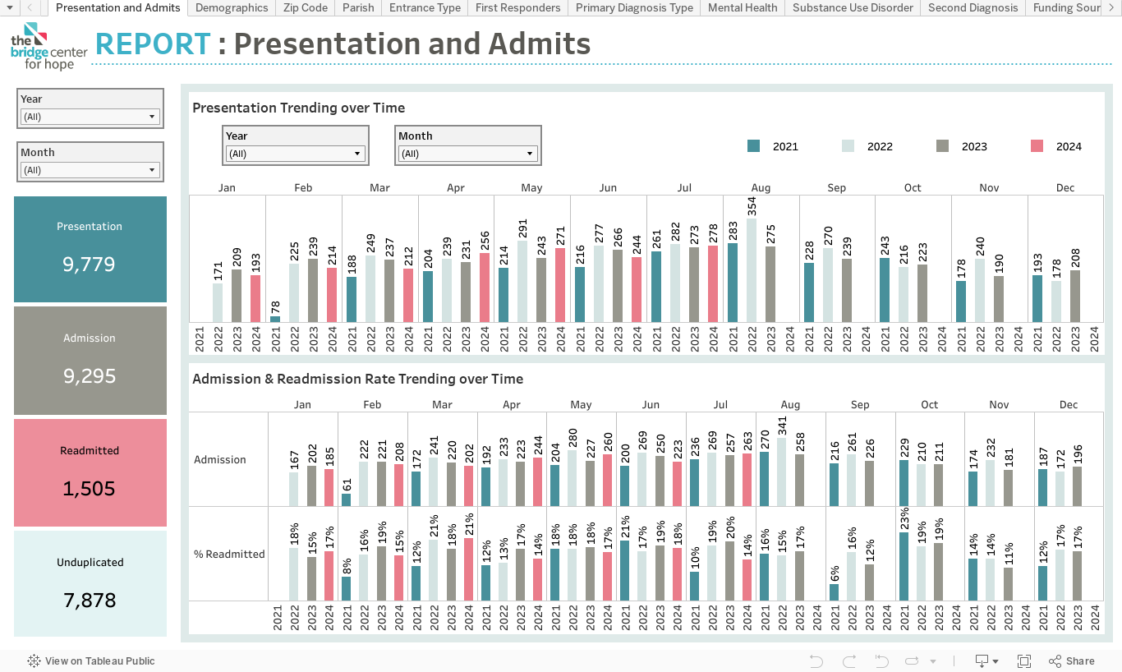The height and width of the screenshot is (672, 1122).
Task: Click the August 2022 admission bar labeled 341
Action: (783, 472)
